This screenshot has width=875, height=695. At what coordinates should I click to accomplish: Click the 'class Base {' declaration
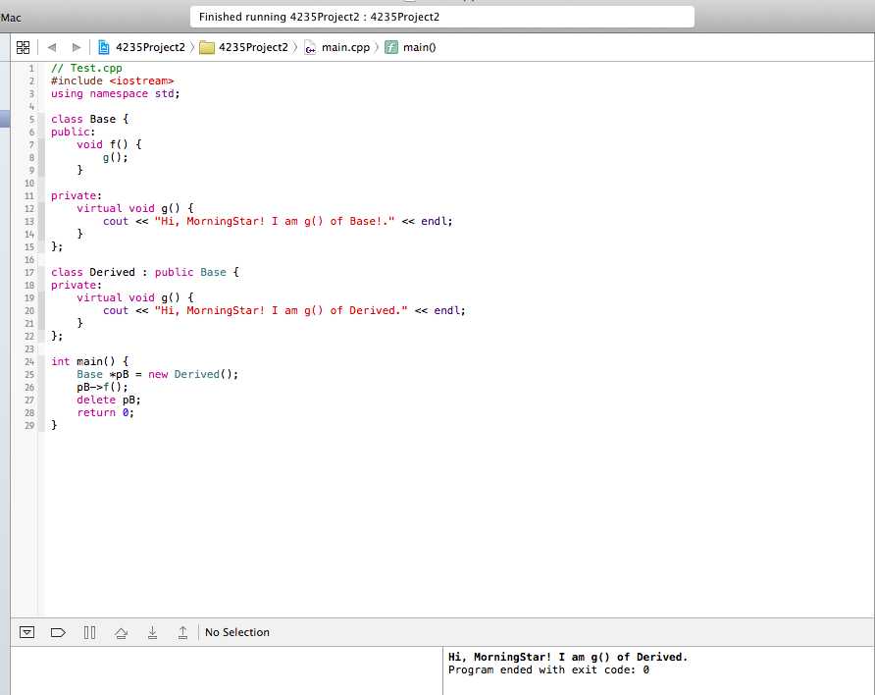90,119
